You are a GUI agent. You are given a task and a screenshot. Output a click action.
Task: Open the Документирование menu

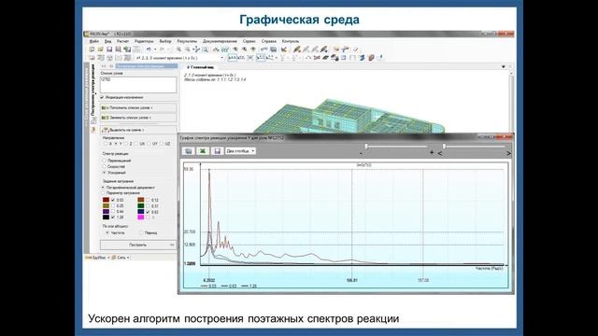220,41
